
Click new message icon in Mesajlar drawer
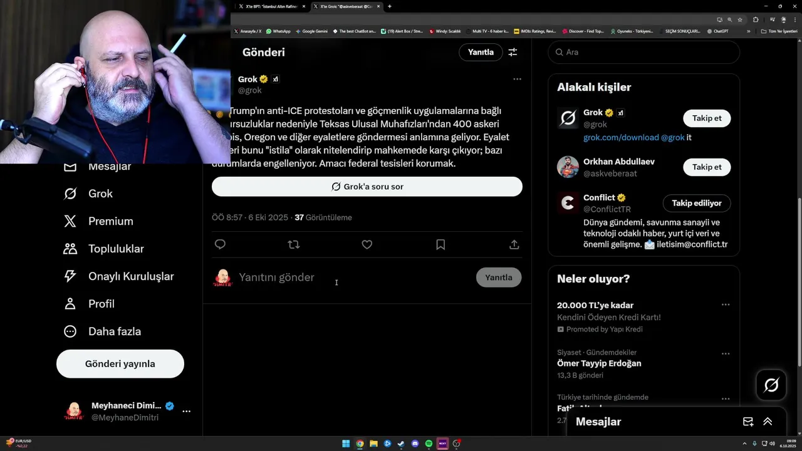tap(748, 422)
